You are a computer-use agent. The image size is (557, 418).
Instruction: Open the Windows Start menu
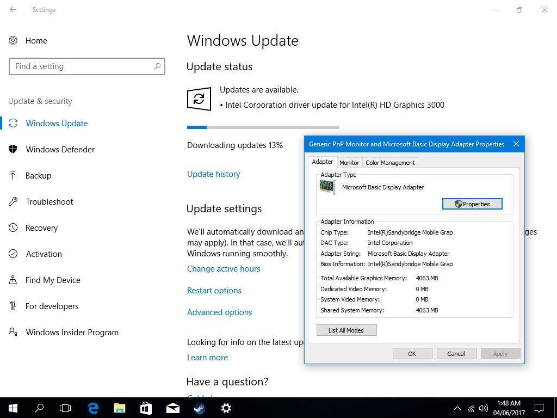click(13, 408)
